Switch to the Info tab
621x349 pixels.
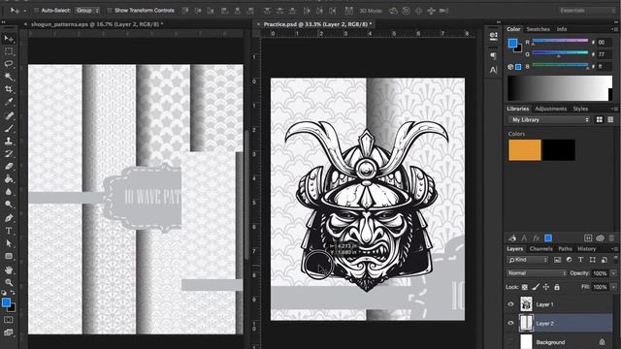point(562,29)
